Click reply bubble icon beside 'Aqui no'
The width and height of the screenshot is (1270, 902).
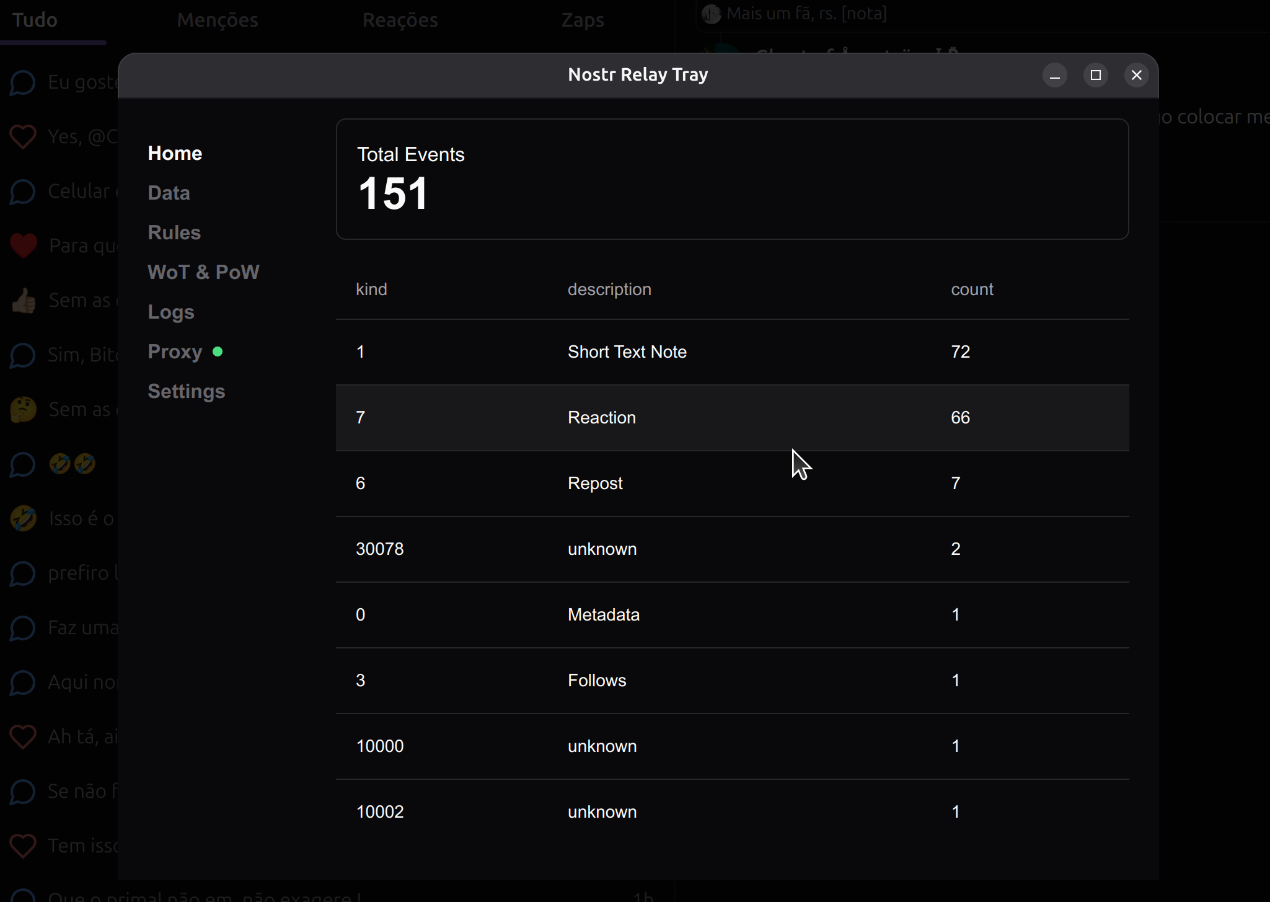tap(22, 683)
